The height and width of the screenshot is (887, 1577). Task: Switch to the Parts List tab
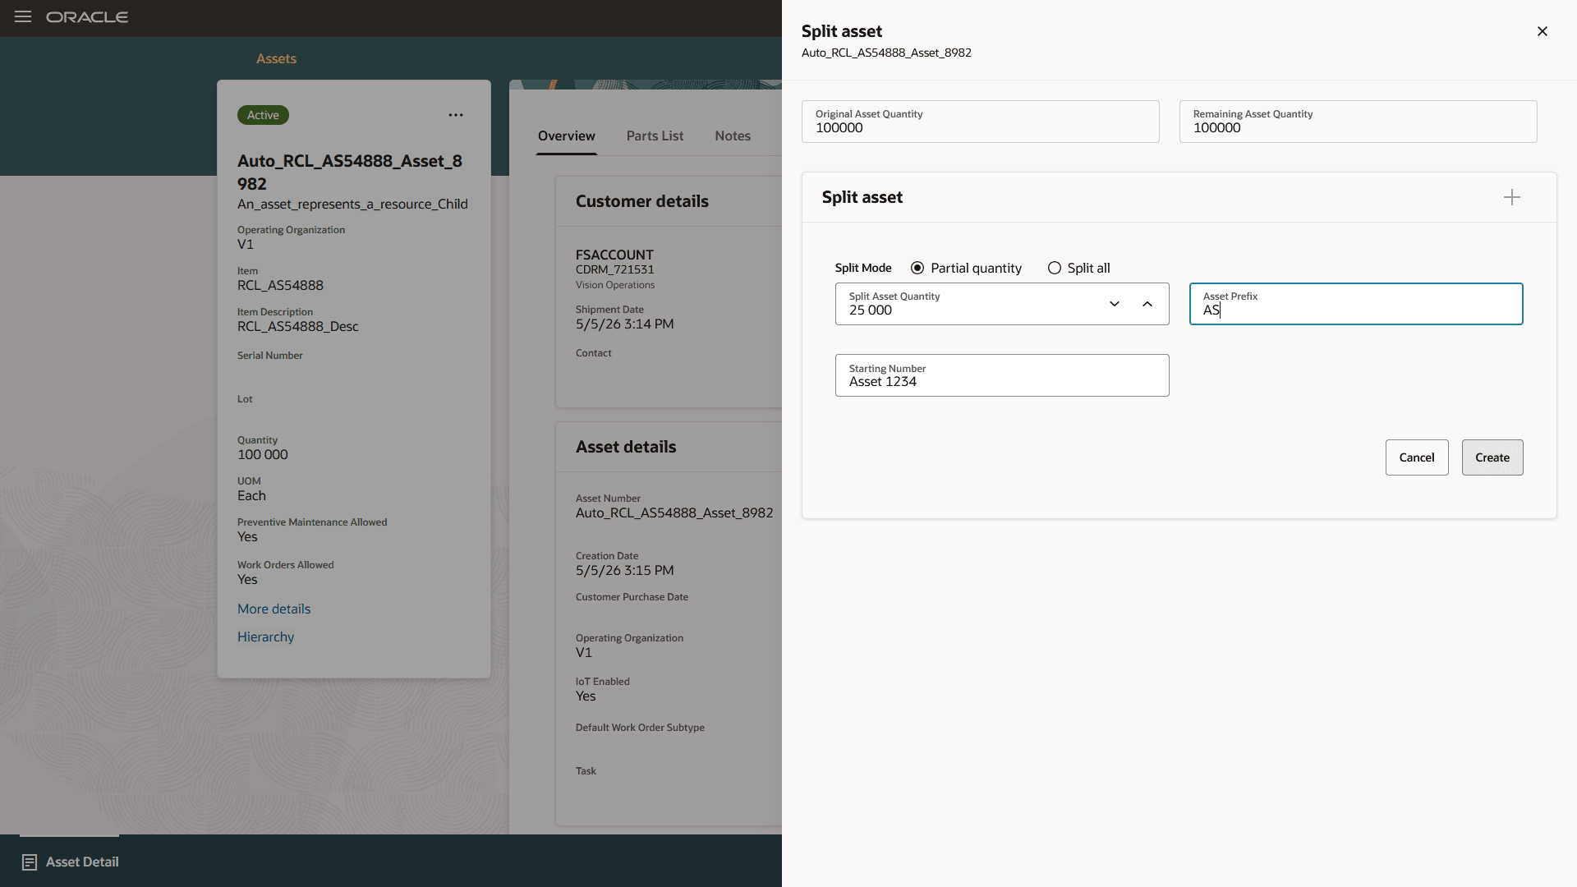point(655,136)
